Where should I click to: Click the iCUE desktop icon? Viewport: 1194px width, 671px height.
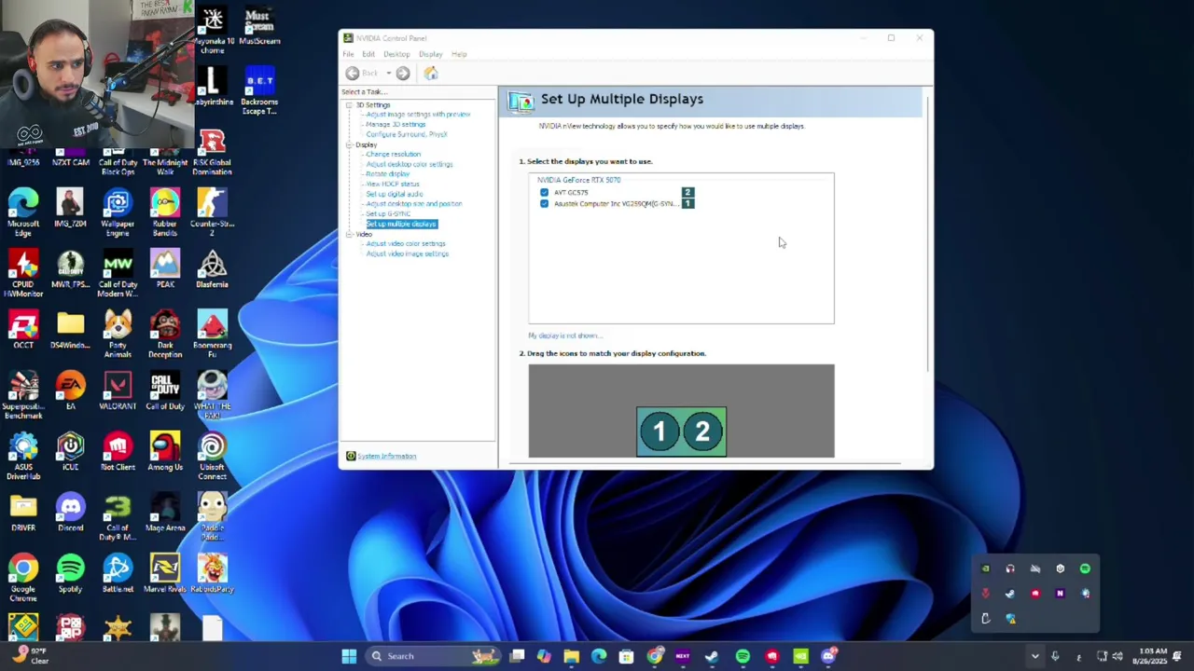pyautogui.click(x=71, y=452)
